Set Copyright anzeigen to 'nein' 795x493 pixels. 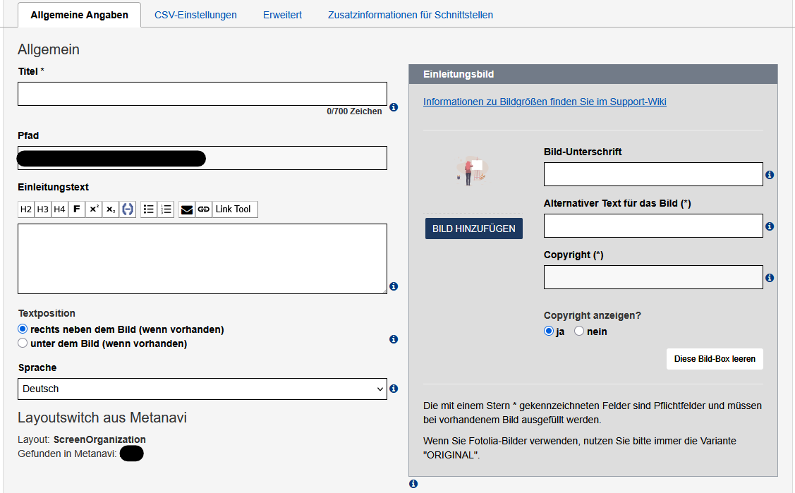(579, 331)
